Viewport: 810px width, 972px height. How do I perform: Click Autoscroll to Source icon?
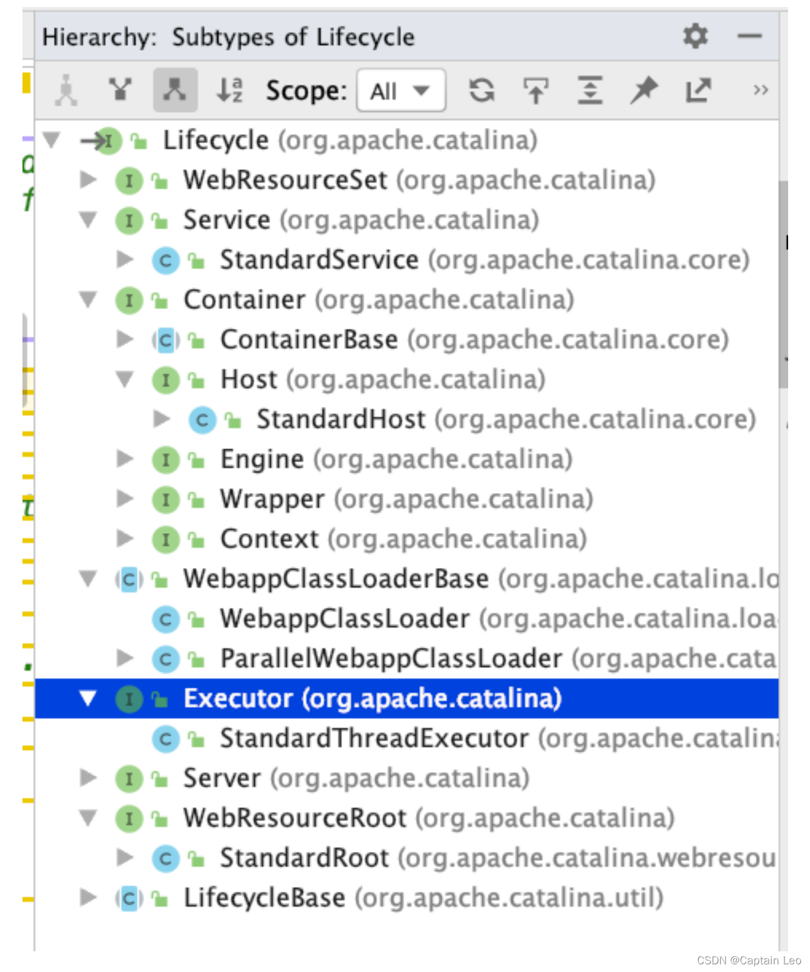click(536, 90)
